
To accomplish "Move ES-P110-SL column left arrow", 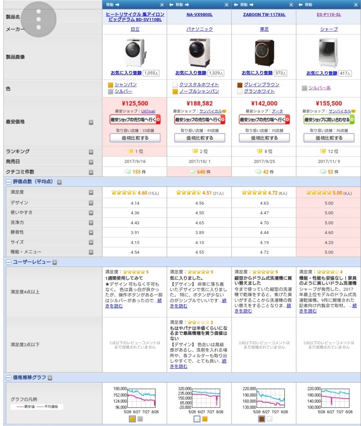I will pos(300,5).
